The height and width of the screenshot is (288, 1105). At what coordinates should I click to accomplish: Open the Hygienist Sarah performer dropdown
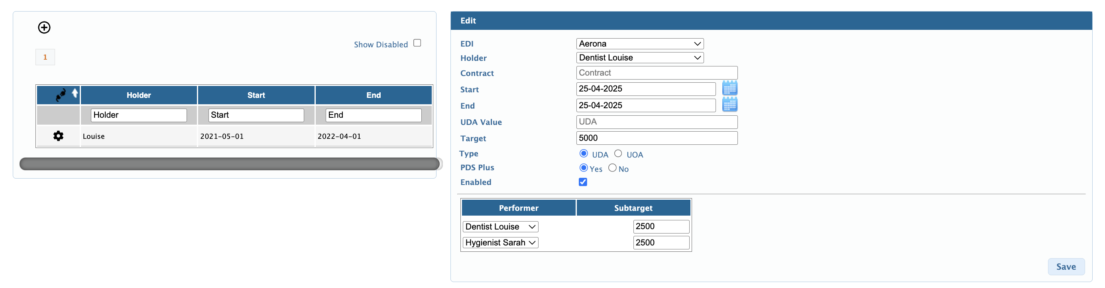501,243
